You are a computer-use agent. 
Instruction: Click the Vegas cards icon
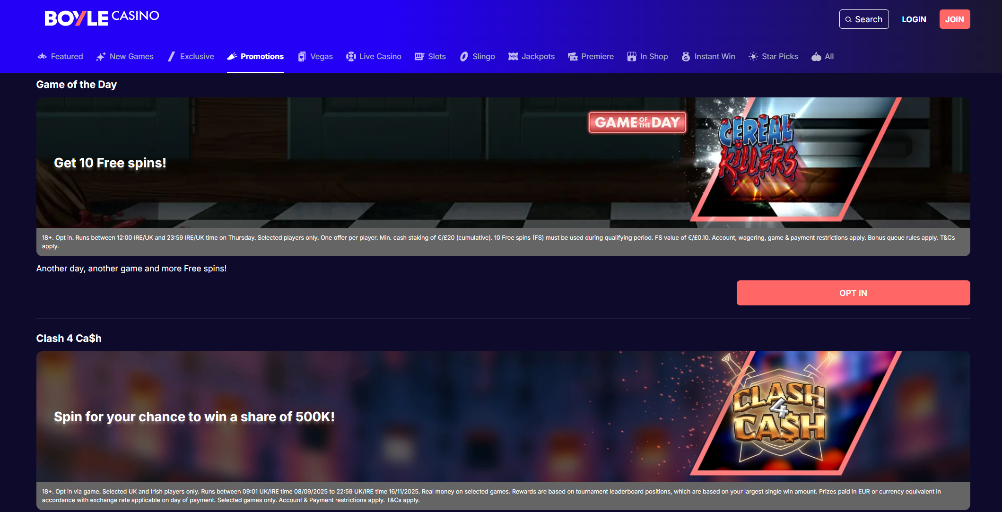tap(302, 57)
